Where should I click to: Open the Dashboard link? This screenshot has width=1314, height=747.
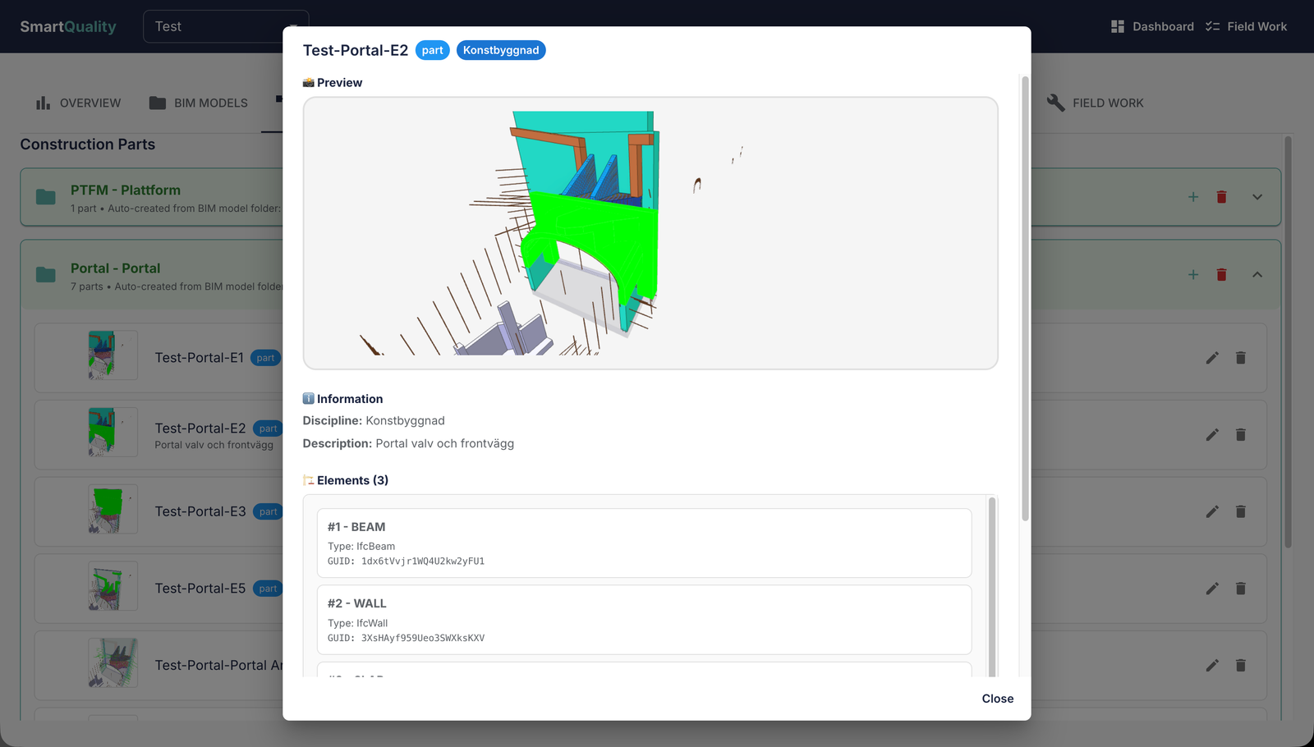pyautogui.click(x=1152, y=26)
